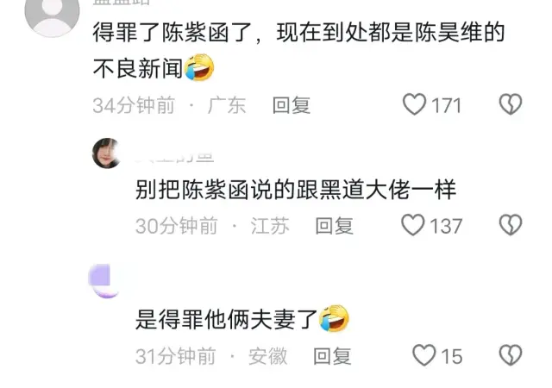This screenshot has height=388, width=552.
Task: Like the reply with 137 likes
Action: tap(413, 225)
